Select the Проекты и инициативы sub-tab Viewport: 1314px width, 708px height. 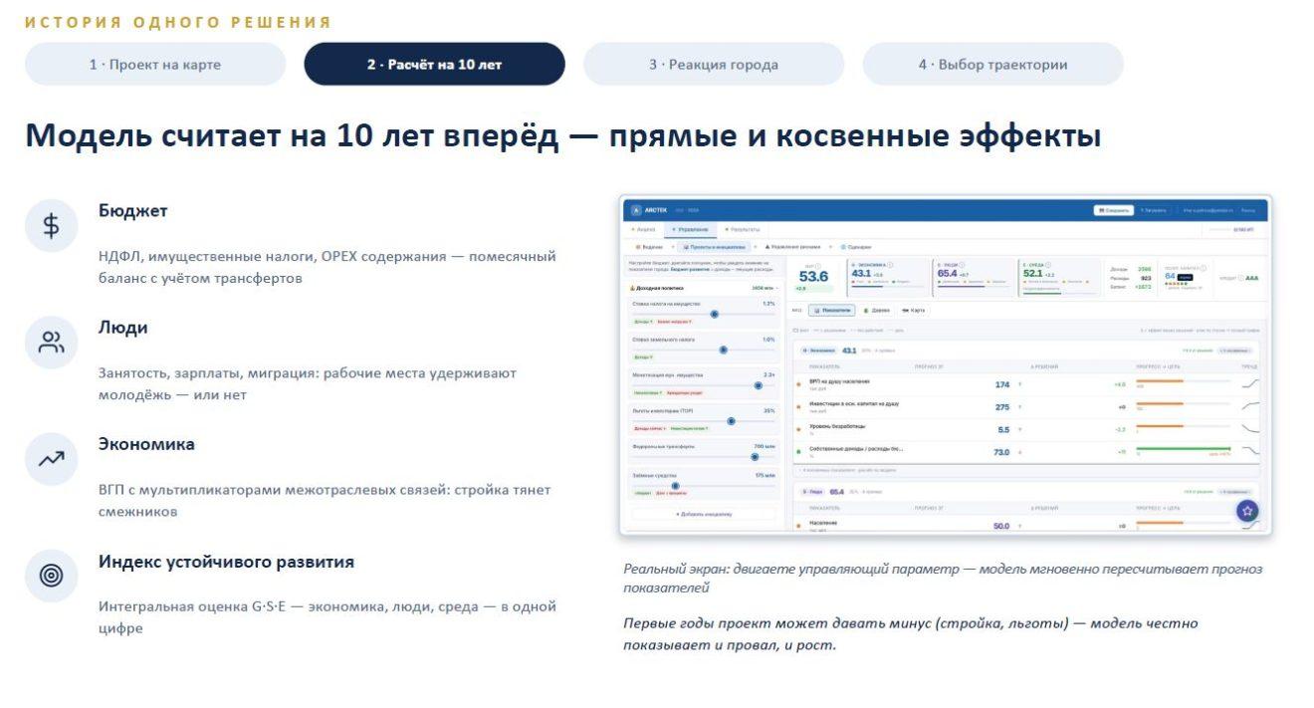tap(714, 247)
